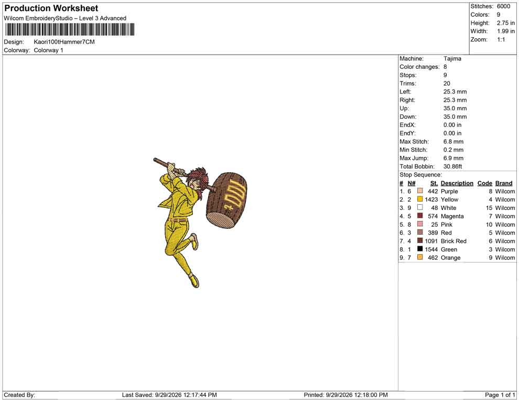Click the 'Page 1 of 1' footer text
The height and width of the screenshot is (400, 519).
[x=500, y=395]
